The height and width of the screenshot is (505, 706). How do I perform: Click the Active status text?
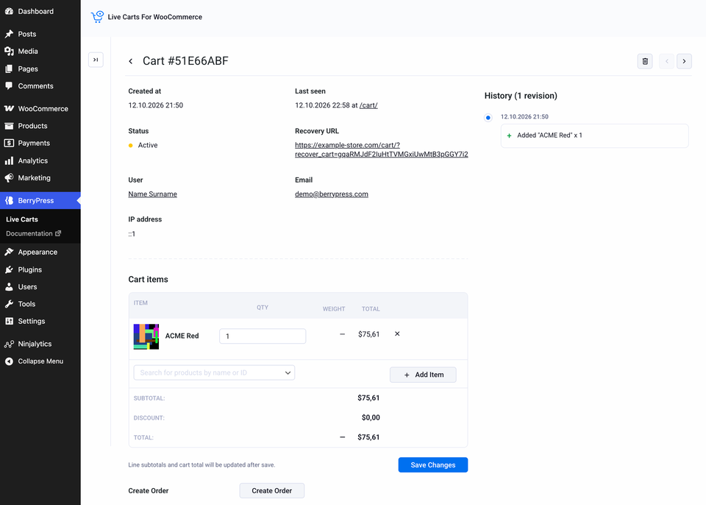coord(148,145)
